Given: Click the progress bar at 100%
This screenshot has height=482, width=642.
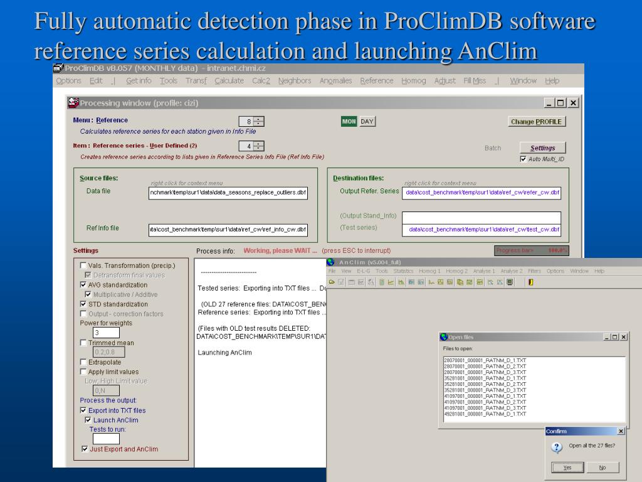Looking at the screenshot, I should (532, 250).
